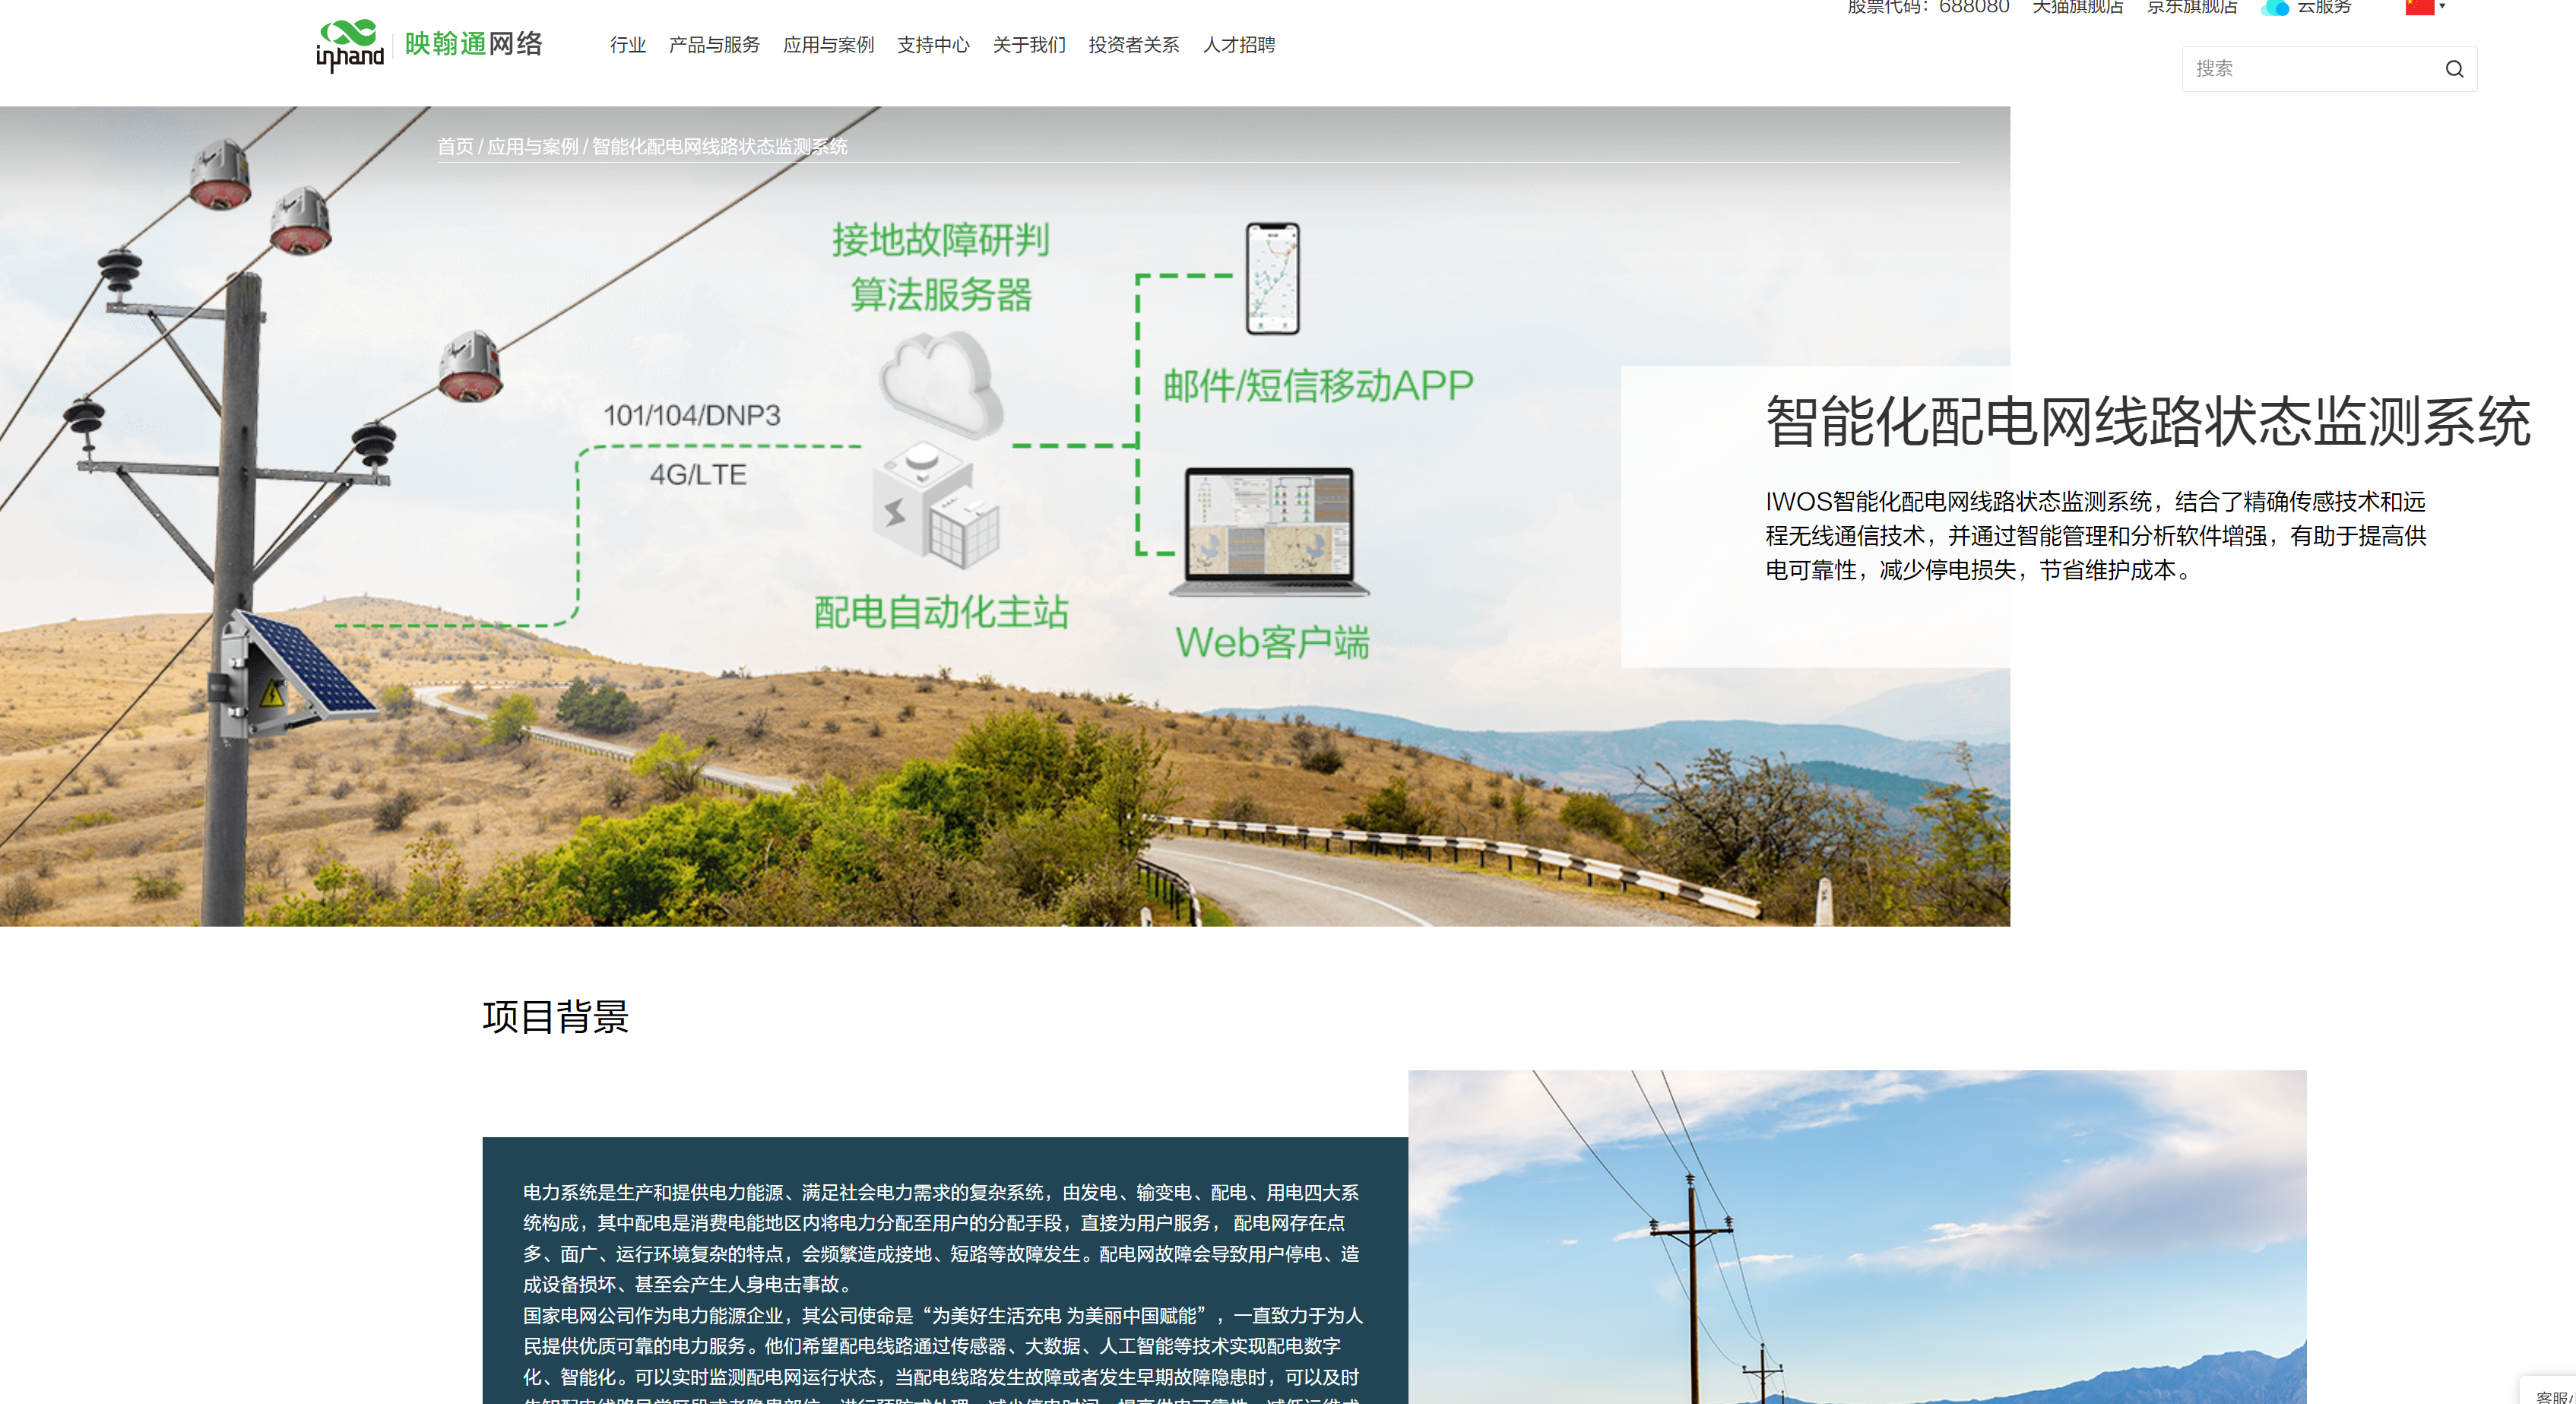Expand the language dropdown arrow
This screenshot has width=2576, height=1404.
(x=2442, y=7)
